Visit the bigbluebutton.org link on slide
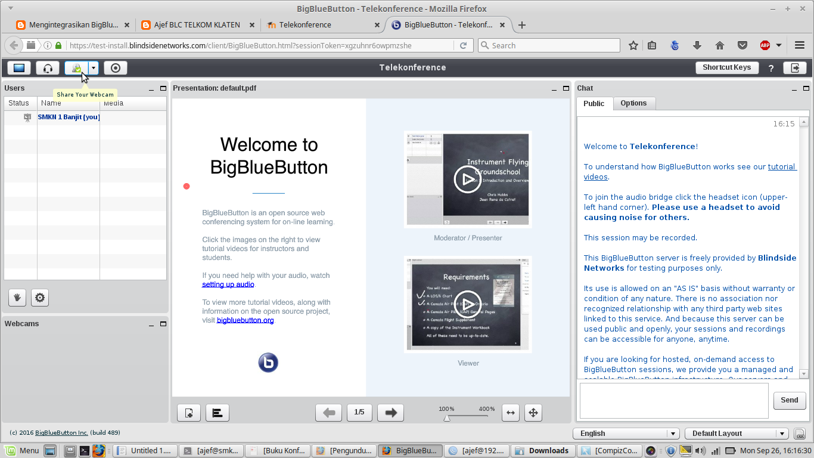This screenshot has height=458, width=814. coord(246,320)
